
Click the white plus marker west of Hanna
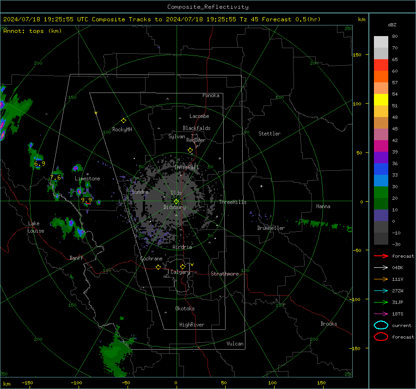261,186
